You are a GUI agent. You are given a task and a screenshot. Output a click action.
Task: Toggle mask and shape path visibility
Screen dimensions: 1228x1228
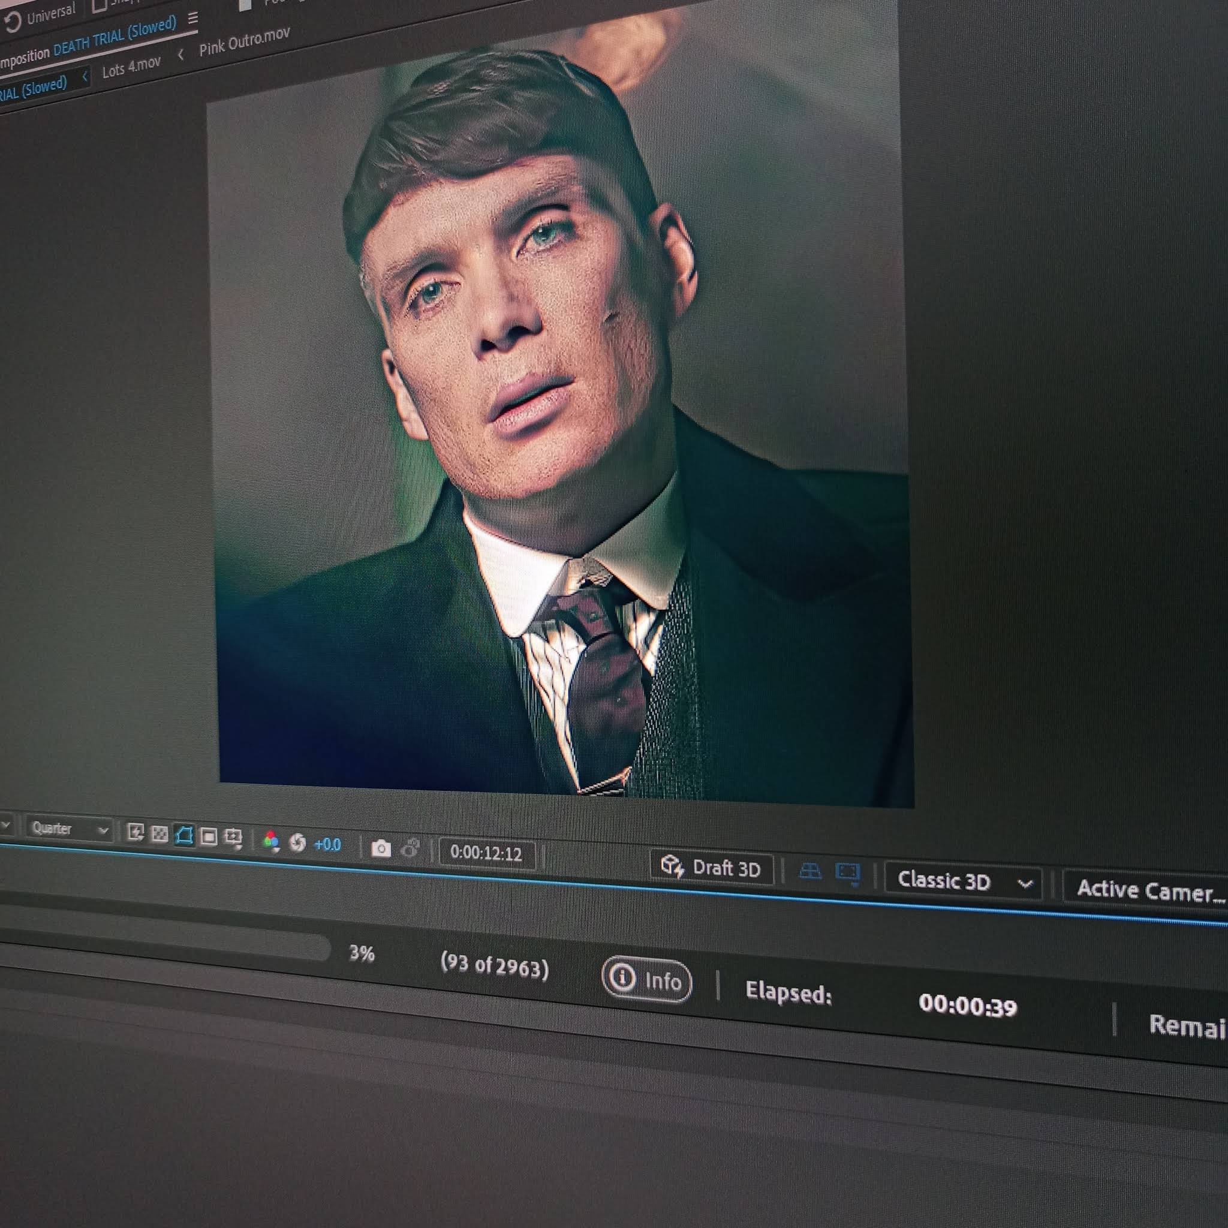[183, 835]
